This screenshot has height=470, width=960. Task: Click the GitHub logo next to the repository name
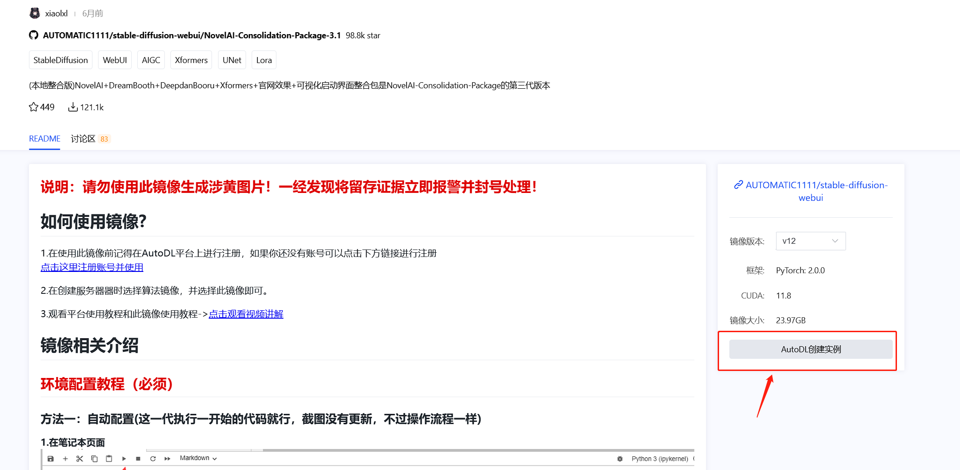pos(33,35)
